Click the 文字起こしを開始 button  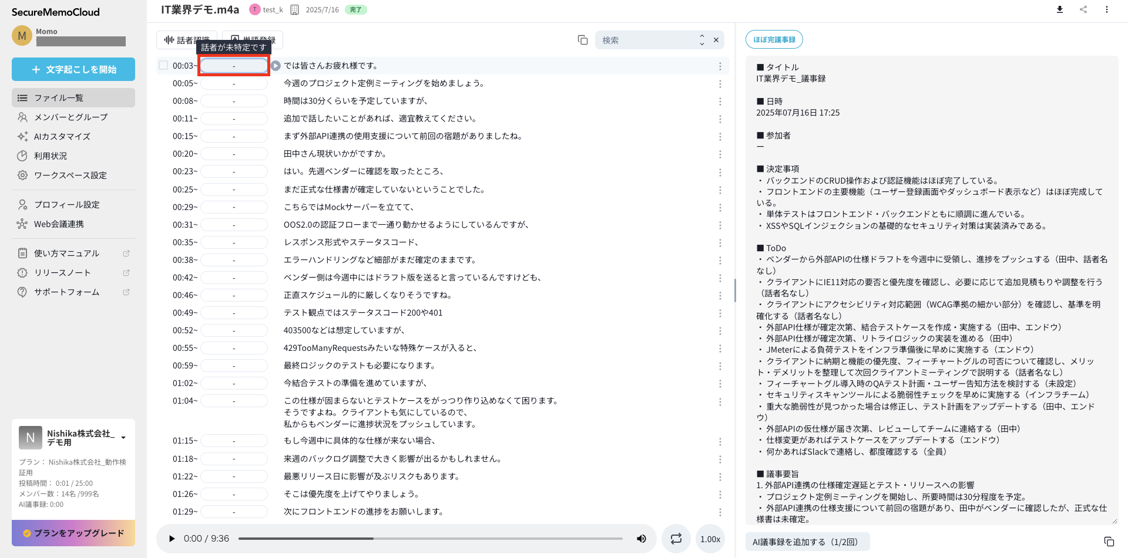(73, 69)
